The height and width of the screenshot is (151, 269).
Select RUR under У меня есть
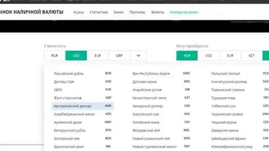[55, 56]
